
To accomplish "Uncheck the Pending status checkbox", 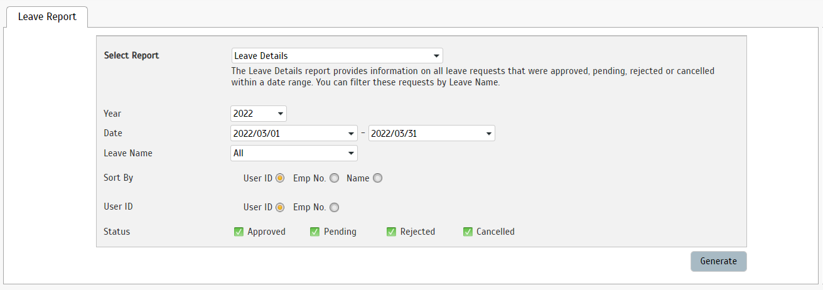I will (315, 232).
